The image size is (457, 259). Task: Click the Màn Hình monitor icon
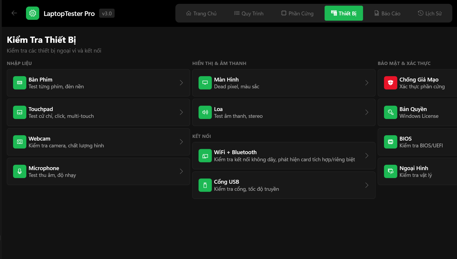(205, 83)
